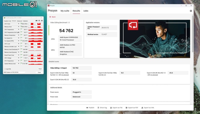Open the AMD Radeon AI PRO R9700 GPU selector

[x=15, y=72]
